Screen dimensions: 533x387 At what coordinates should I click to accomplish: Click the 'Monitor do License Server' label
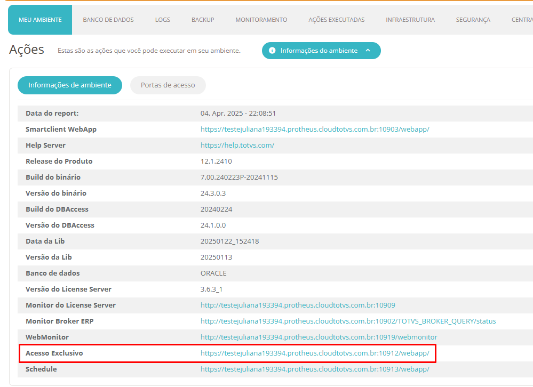(x=71, y=305)
